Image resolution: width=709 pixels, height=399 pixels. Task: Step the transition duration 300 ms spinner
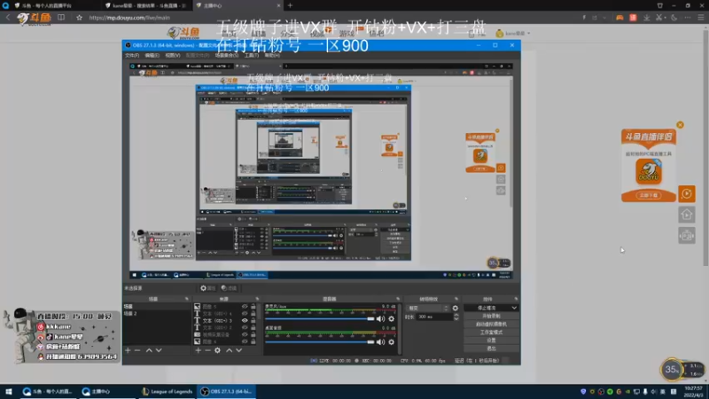pos(456,317)
